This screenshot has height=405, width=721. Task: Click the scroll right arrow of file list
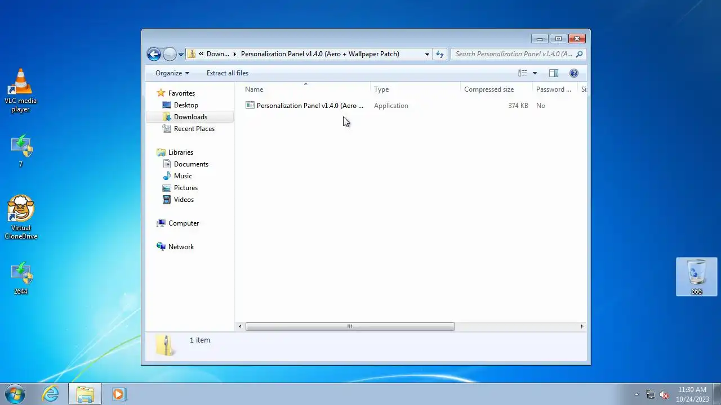pos(582,326)
